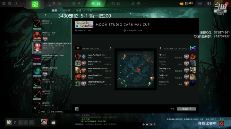Open chat emoticon picker icon
Image resolution: width=231 pixels, height=129 pixels.
(x=143, y=124)
